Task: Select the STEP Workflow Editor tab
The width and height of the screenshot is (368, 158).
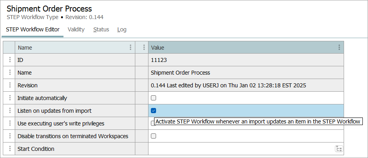Action: pos(33,30)
